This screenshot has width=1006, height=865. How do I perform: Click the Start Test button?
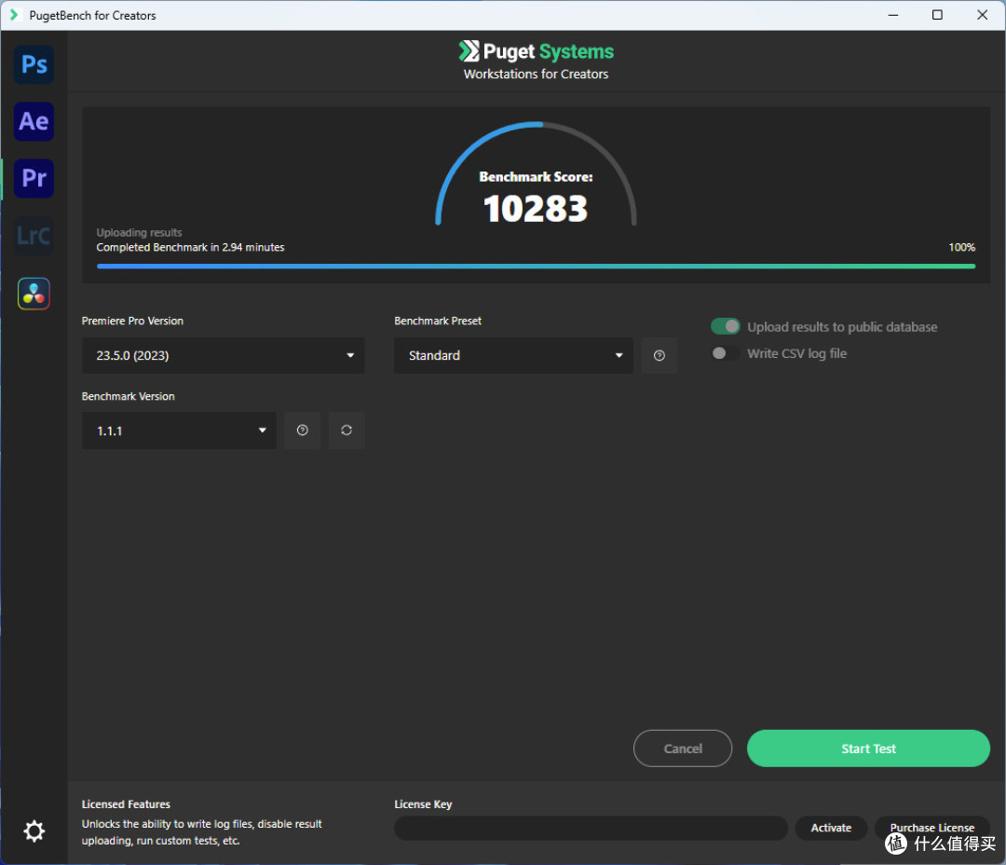868,748
